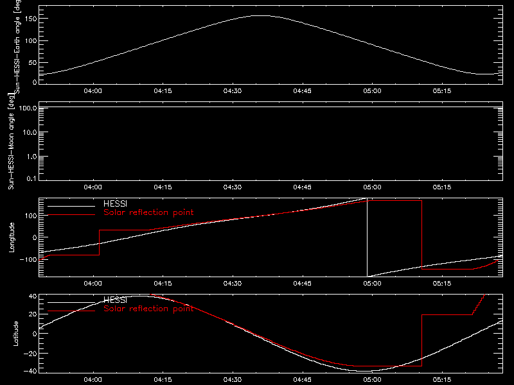514x385 pixels.
Task: Click red legend line sample in Longitude plot
Action: [x=71, y=215]
